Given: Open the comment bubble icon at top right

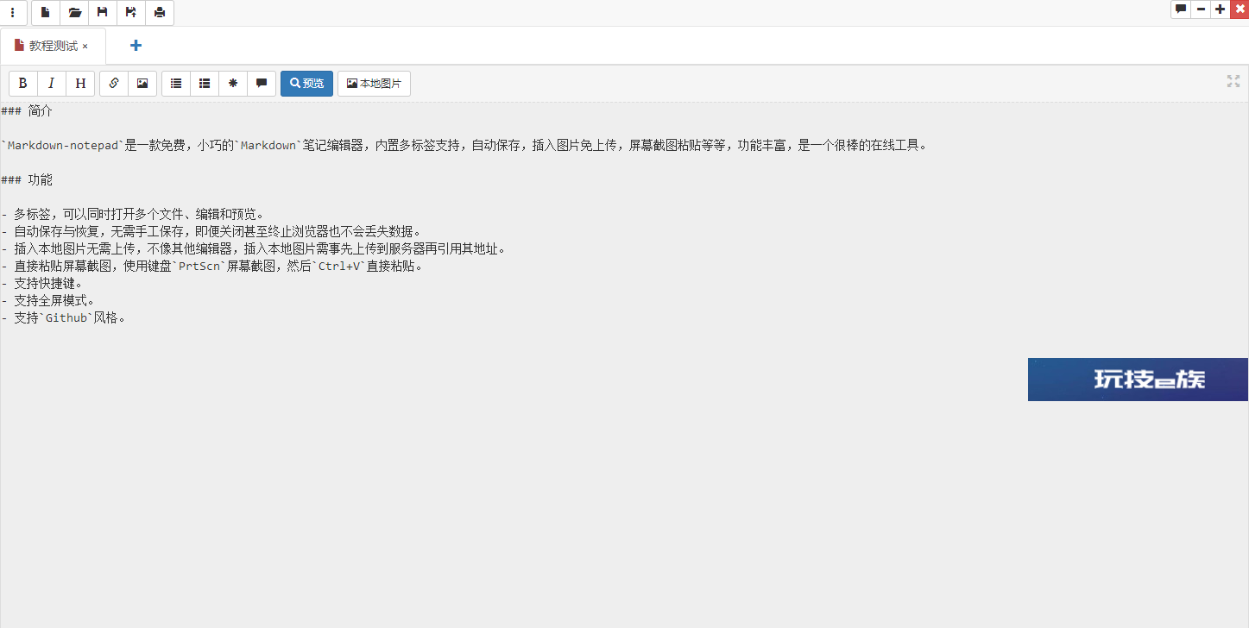Looking at the screenshot, I should [x=1181, y=9].
